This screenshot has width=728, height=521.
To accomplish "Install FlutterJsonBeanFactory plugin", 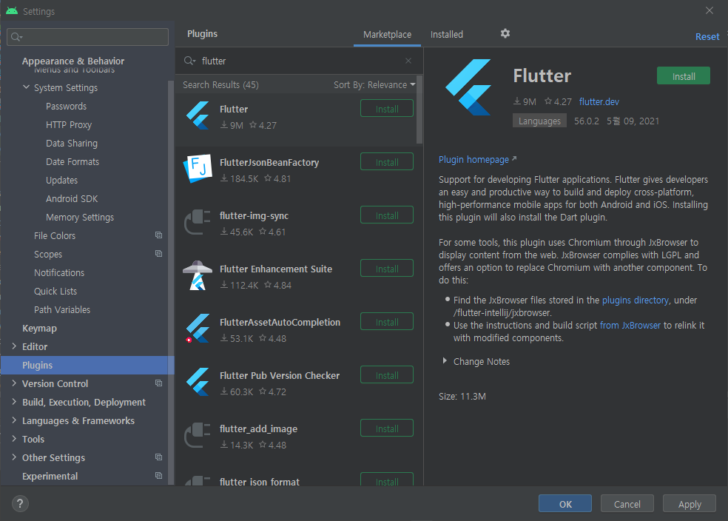I will (387, 162).
